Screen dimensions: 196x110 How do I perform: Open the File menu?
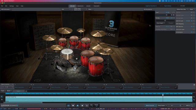[2, 6]
